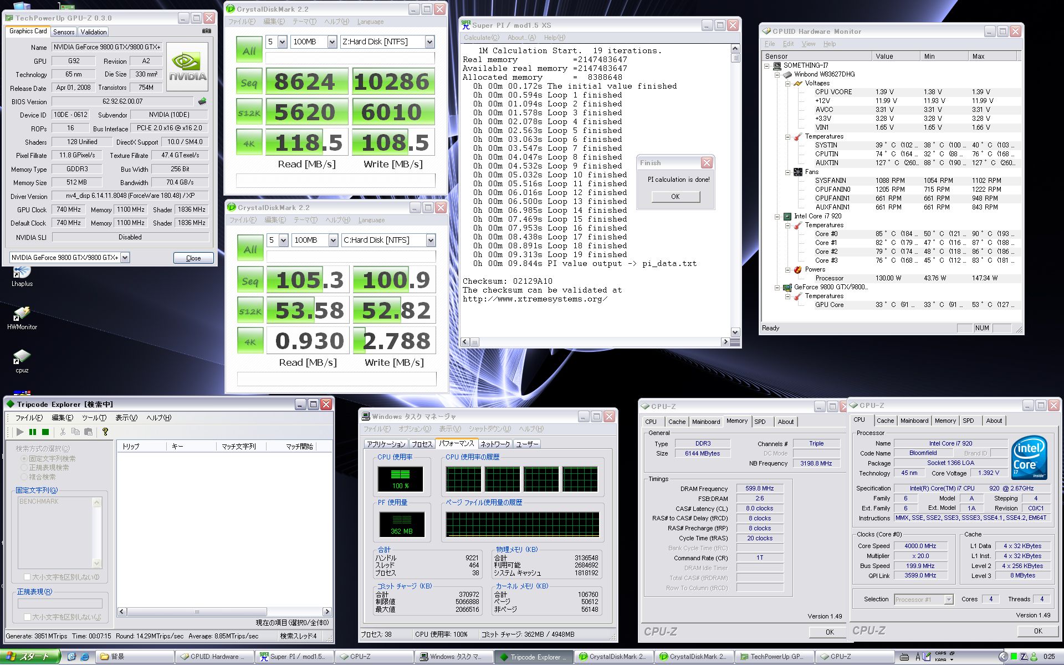Open the Z:Hard Disk drive dropdown
1064x665 pixels.
pos(429,42)
